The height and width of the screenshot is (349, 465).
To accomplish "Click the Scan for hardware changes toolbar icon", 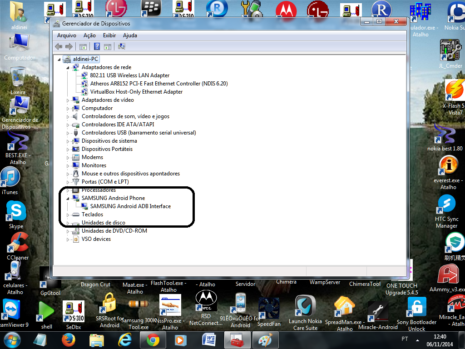I will pos(122,46).
